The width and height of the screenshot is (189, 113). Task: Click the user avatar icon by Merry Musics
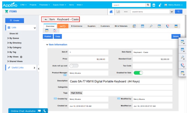pyautogui.click(x=166, y=5)
